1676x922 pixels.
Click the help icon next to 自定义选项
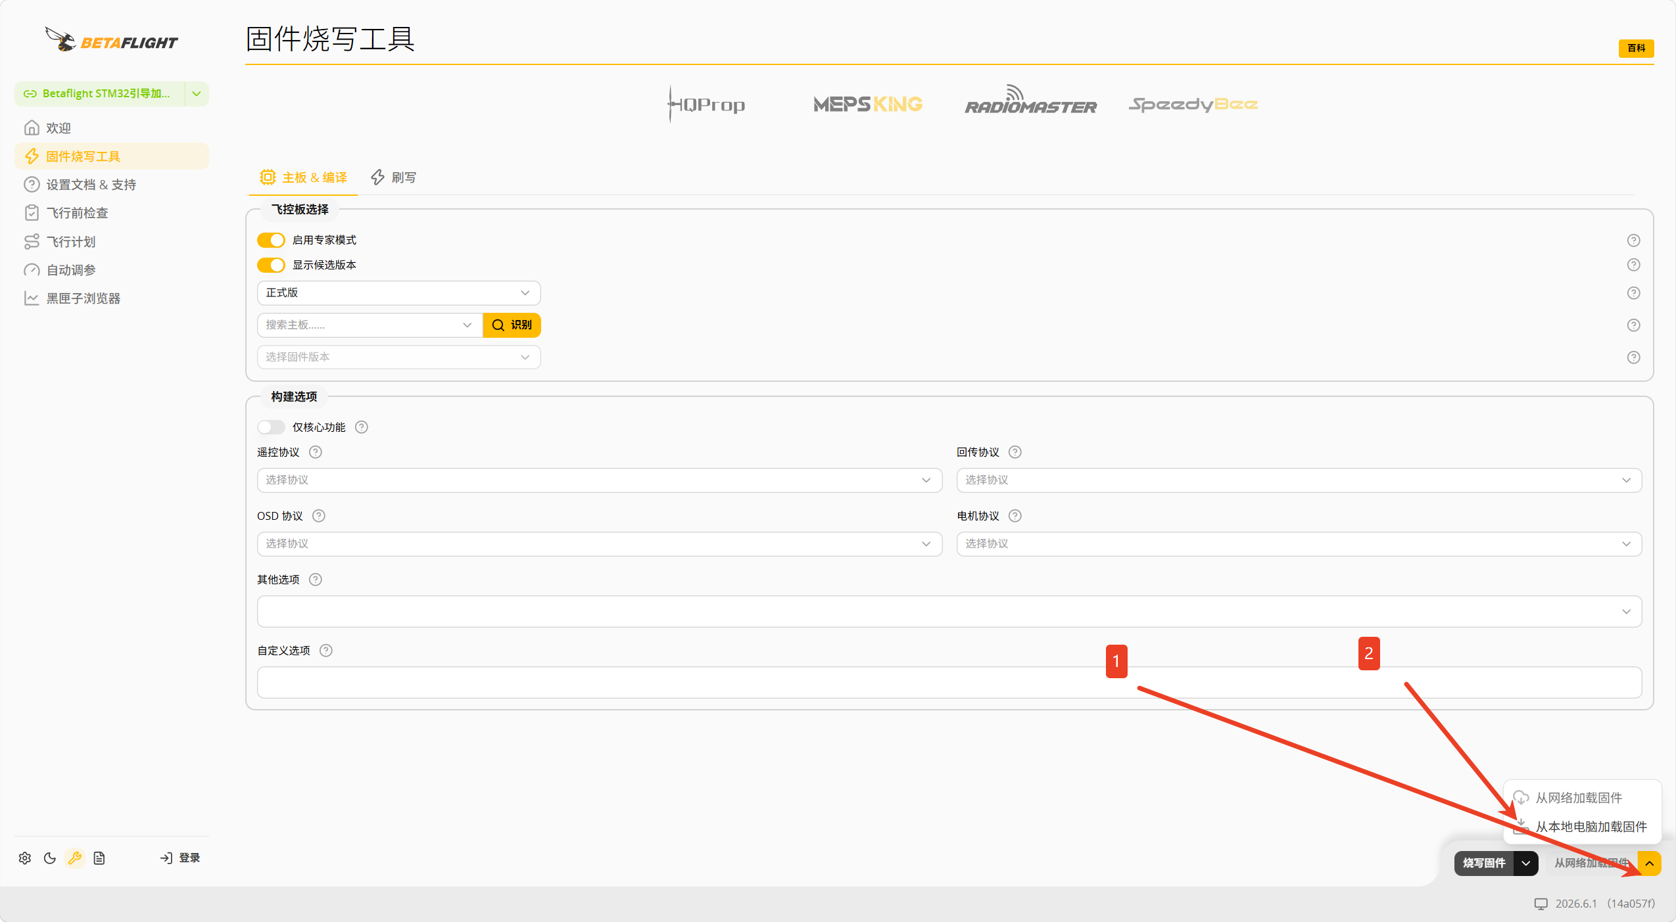click(x=326, y=651)
